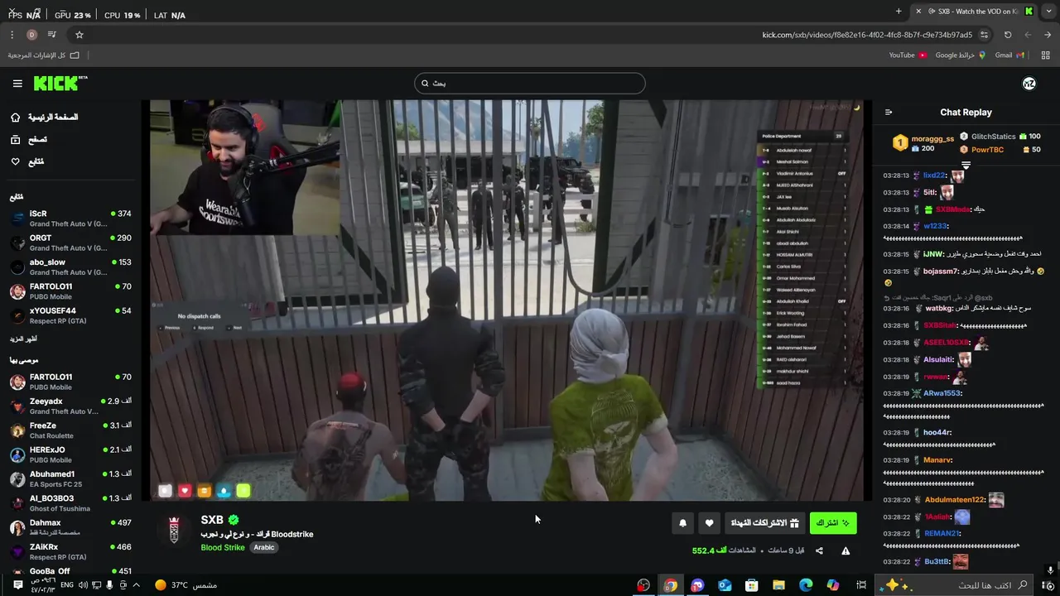
Task: Click the green subscribe button
Action: (833, 523)
